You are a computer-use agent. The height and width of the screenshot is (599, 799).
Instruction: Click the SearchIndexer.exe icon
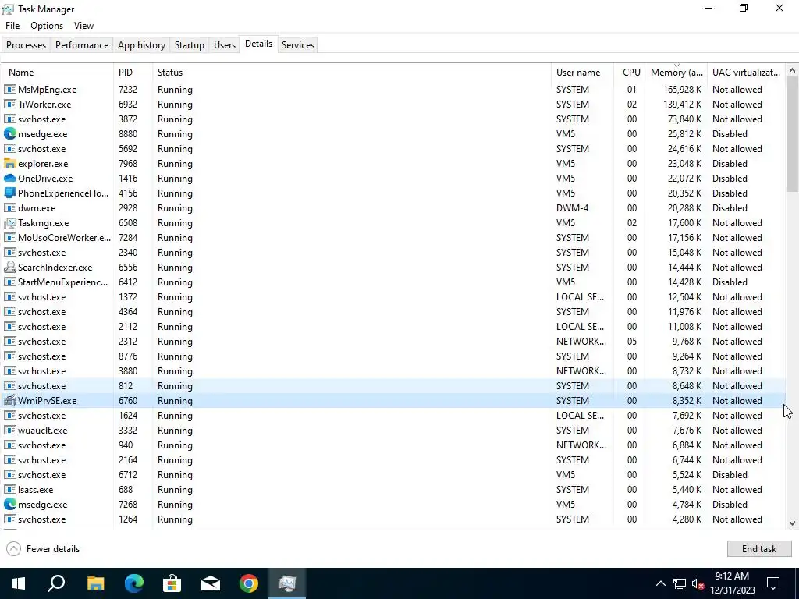(9, 268)
